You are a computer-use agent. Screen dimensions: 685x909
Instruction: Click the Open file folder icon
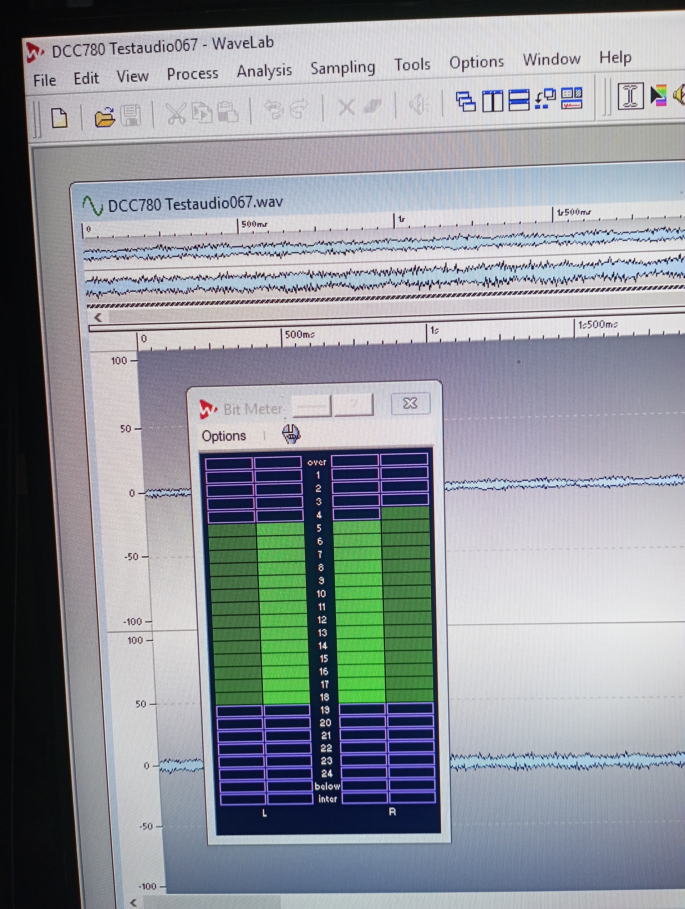click(x=105, y=117)
